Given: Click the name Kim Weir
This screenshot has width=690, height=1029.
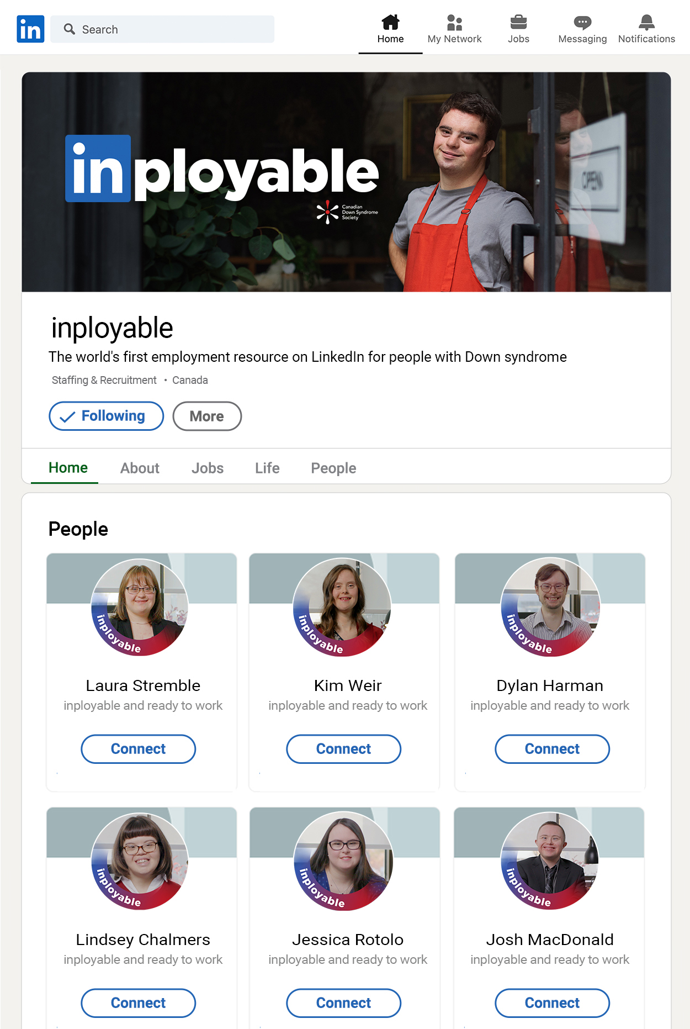Looking at the screenshot, I should coord(348,685).
